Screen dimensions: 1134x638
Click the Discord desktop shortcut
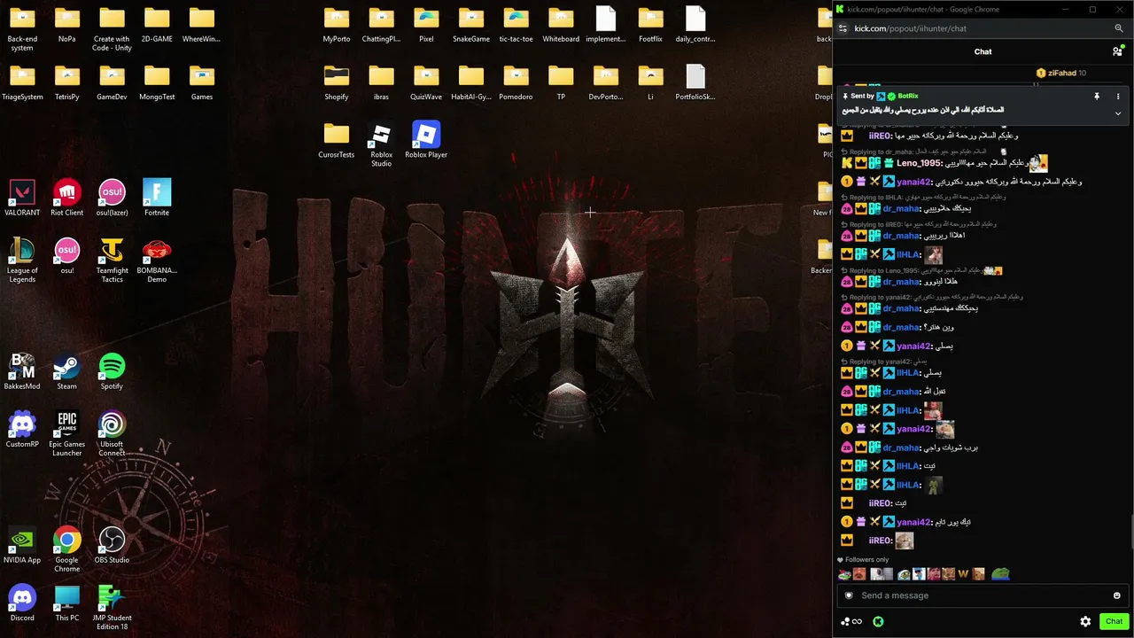[22, 603]
